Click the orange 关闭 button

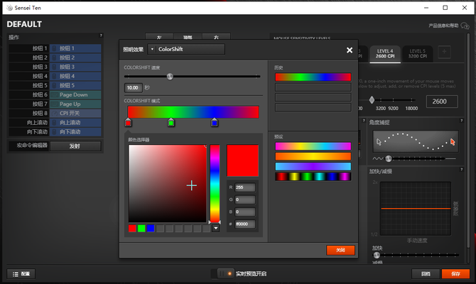(x=340, y=250)
